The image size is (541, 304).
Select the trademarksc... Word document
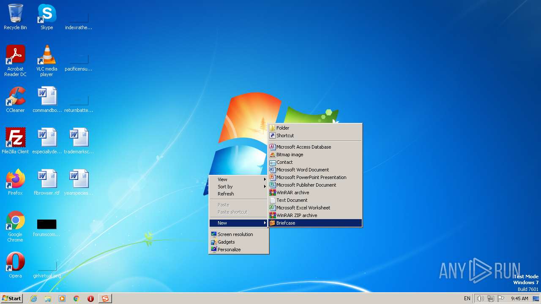coord(79,141)
